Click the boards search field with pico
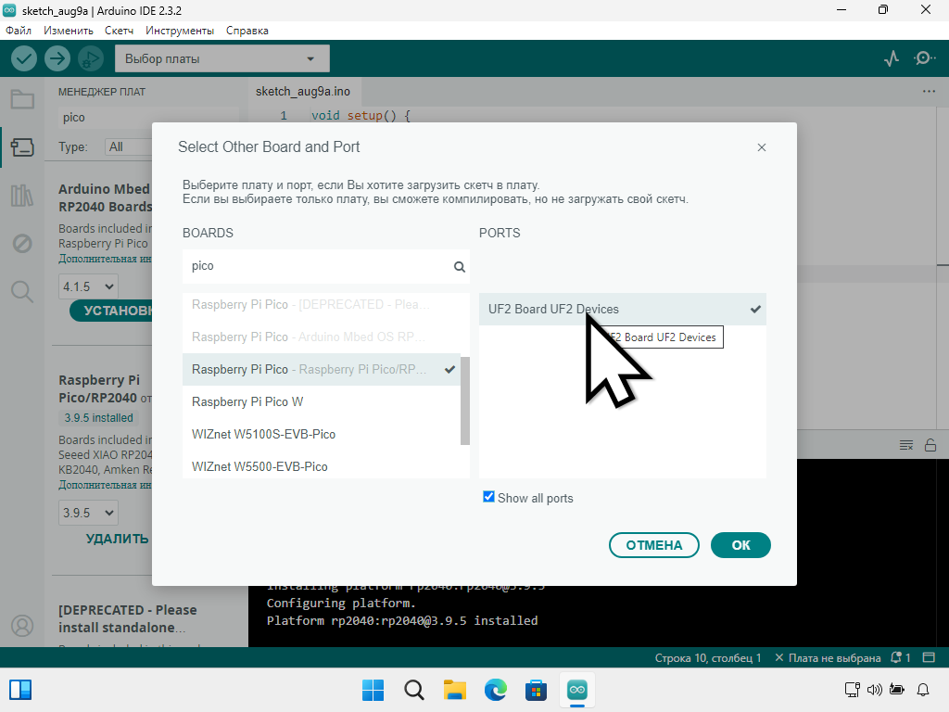Screen dimensions: 949x712 pos(325,266)
